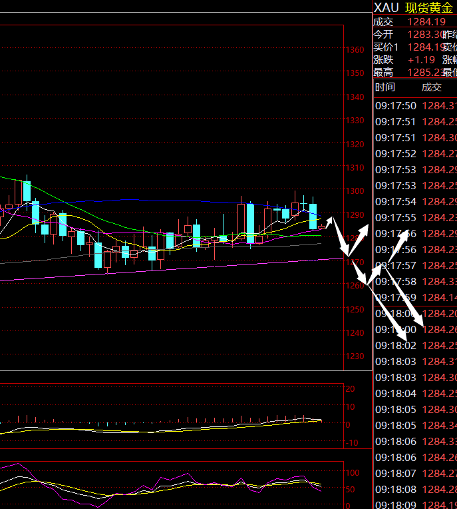
Task: Click the 100 level on bottom oscillator axis
Action: click(354, 473)
